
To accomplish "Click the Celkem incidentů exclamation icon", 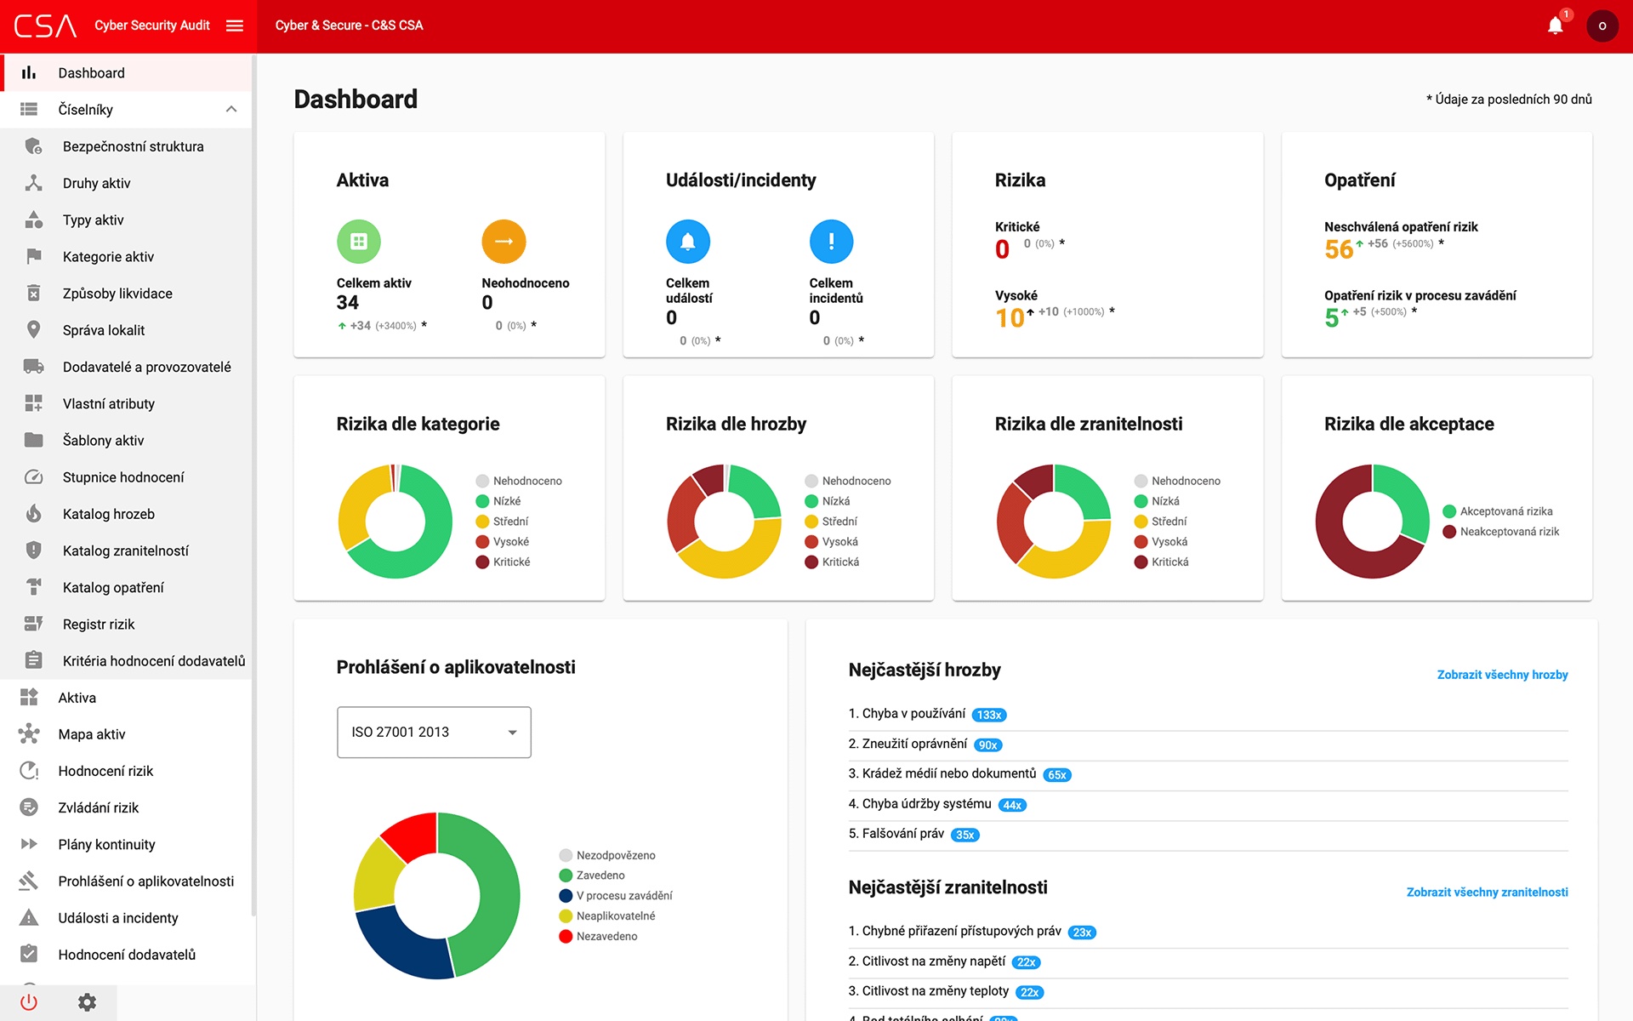I will [x=831, y=242].
